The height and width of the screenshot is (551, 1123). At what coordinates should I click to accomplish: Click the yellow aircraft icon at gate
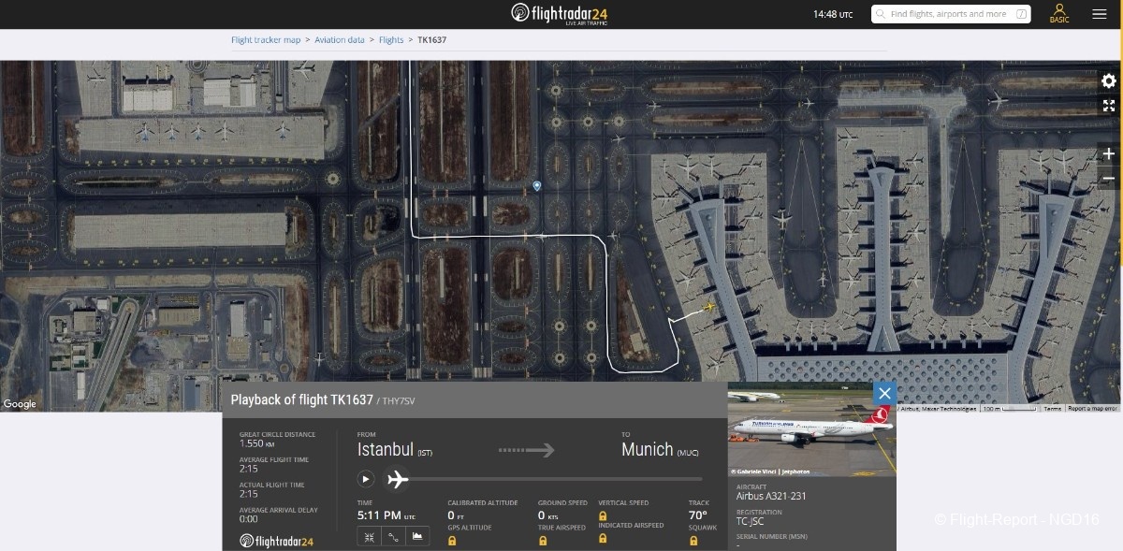pyautogui.click(x=709, y=307)
